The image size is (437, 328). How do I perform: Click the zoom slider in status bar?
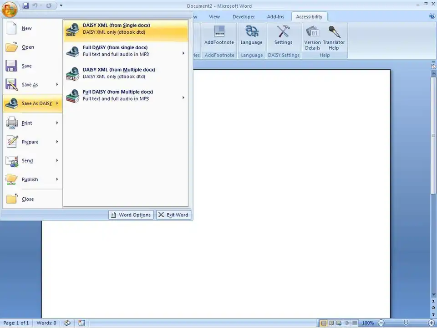(x=406, y=323)
